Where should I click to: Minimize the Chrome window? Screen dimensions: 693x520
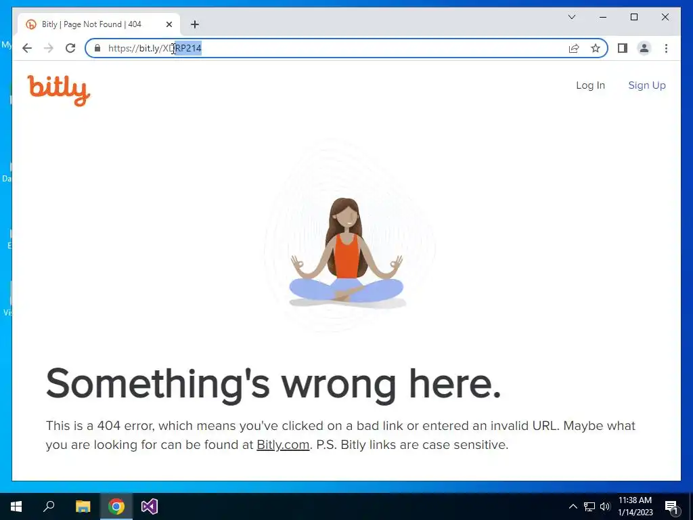[x=603, y=17]
